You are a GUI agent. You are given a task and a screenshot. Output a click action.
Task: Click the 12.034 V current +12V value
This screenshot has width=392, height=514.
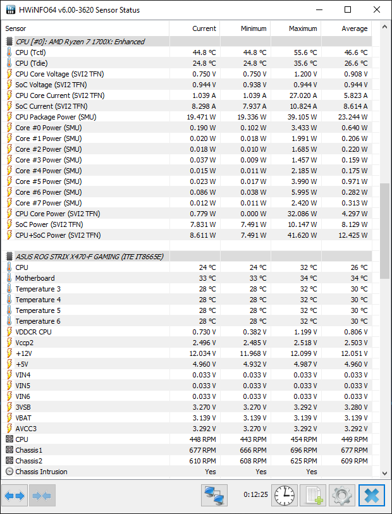pos(202,353)
